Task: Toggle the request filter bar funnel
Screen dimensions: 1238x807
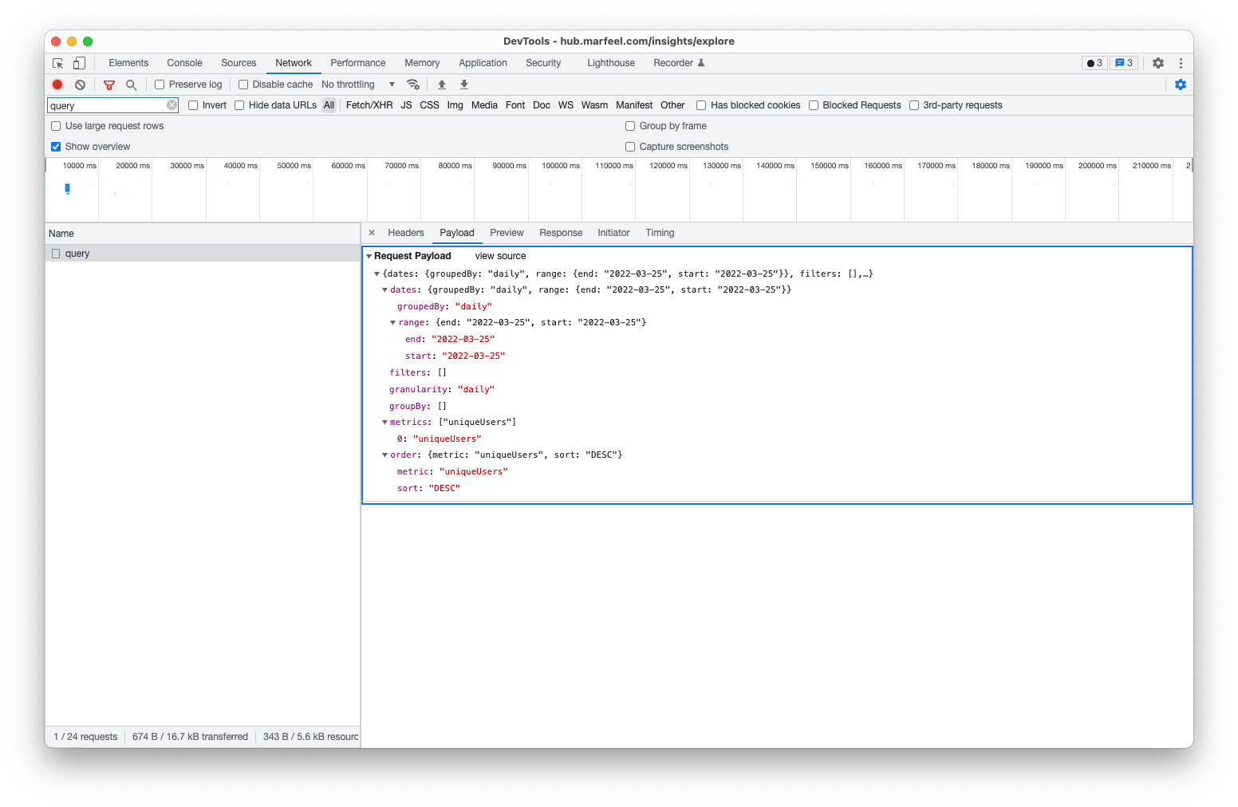Action: (108, 85)
